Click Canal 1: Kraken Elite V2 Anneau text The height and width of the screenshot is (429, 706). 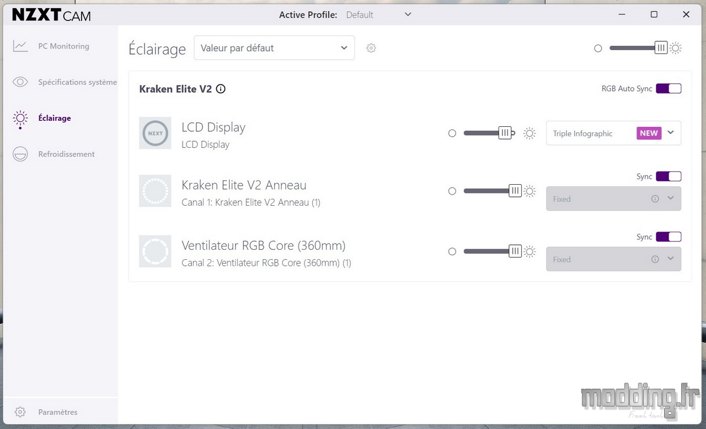tap(251, 202)
